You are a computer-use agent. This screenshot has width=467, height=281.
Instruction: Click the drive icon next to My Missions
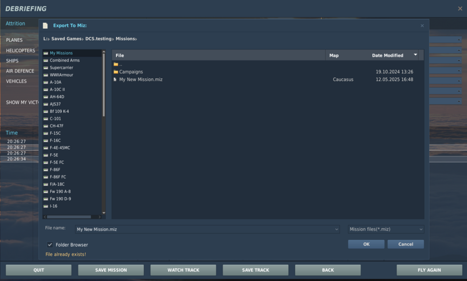point(46,53)
